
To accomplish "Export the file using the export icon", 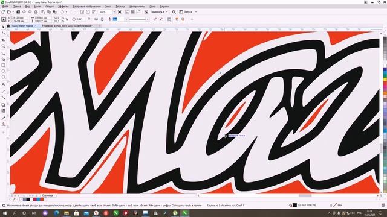I will (x=88, y=12).
